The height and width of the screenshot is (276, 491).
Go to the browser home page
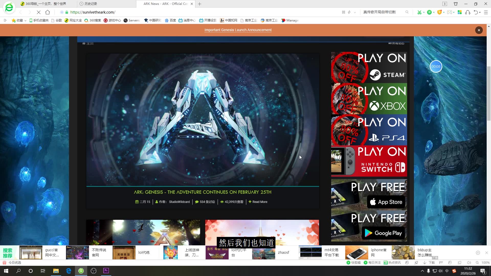[x=48, y=12]
